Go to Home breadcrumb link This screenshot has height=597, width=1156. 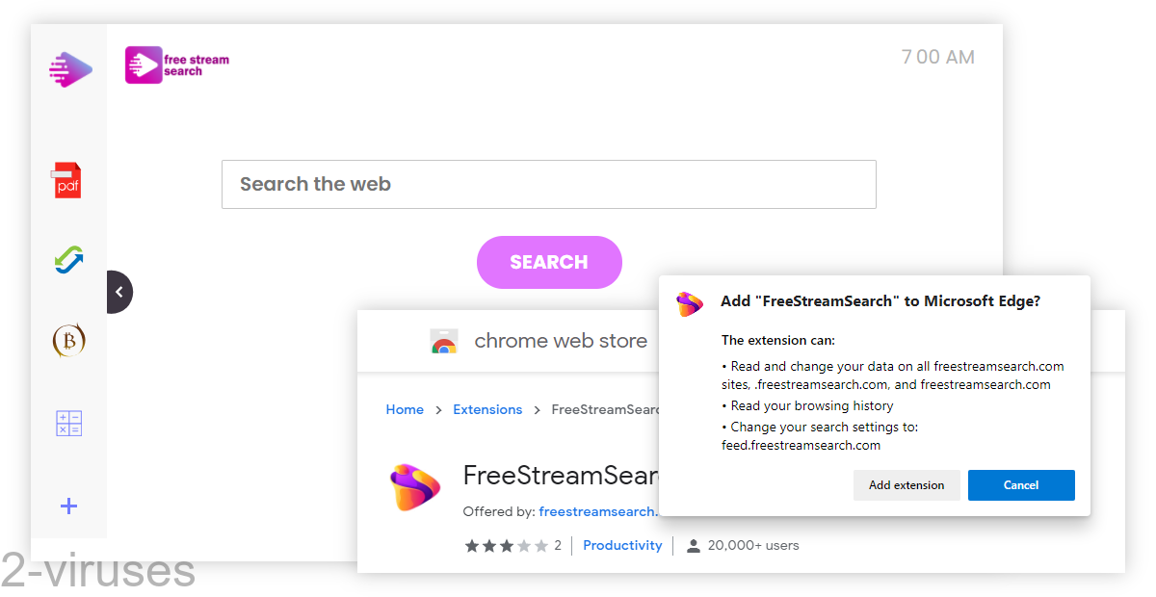tap(405, 409)
